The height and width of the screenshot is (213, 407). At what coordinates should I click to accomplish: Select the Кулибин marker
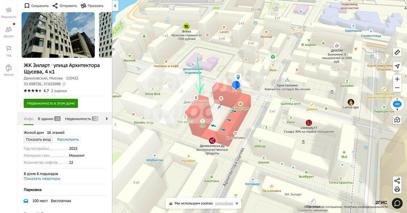pyautogui.click(x=188, y=156)
